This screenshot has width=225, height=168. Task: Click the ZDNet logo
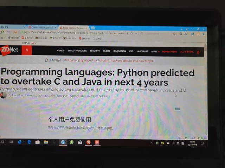coord(9,50)
